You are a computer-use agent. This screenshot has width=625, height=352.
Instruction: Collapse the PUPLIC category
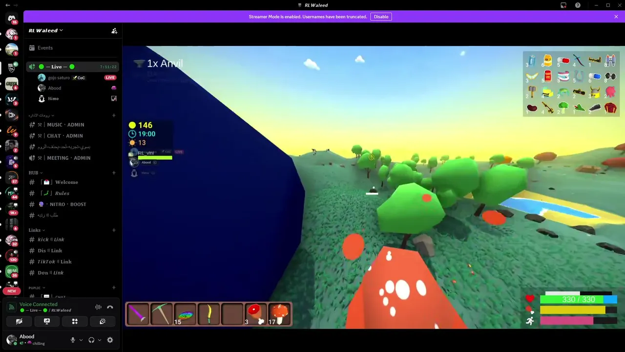(37, 288)
